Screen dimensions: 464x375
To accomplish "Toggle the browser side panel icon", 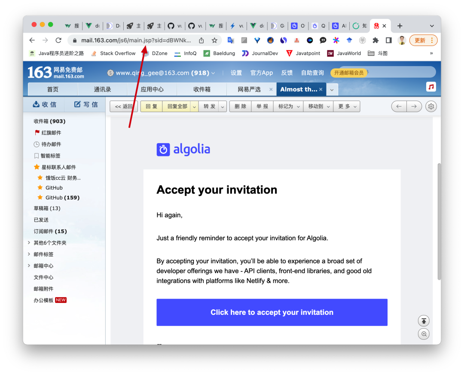I will click(x=389, y=40).
